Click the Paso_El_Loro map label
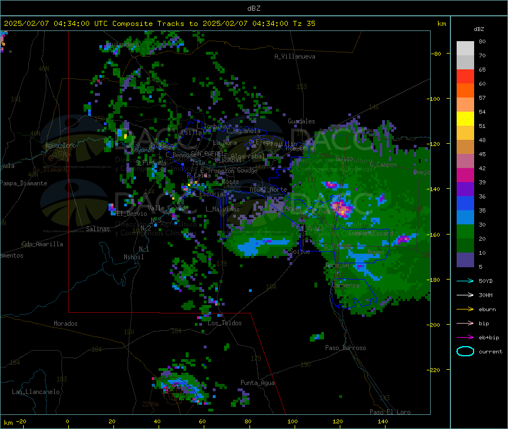 tap(390, 412)
